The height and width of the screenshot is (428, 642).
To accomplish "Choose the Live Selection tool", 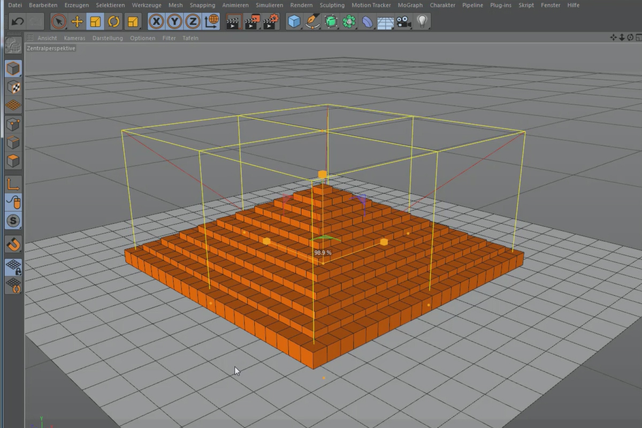I will click(x=59, y=21).
